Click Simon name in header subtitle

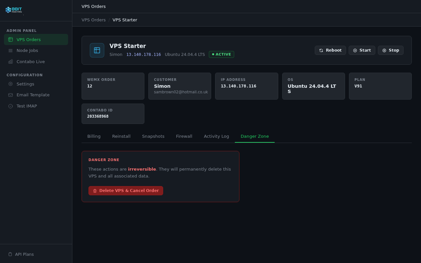point(116,55)
